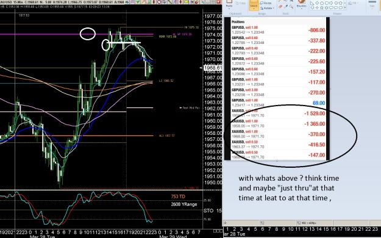This screenshot has height=238, width=381.
Task: Click the -806.00 GBPUSD loss value
Action: 316,30
